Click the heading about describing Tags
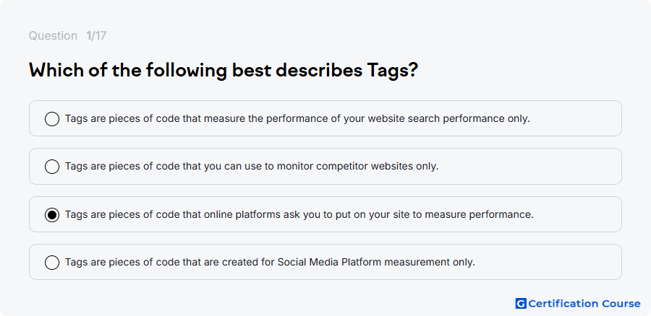The height and width of the screenshot is (316, 651). click(x=224, y=71)
